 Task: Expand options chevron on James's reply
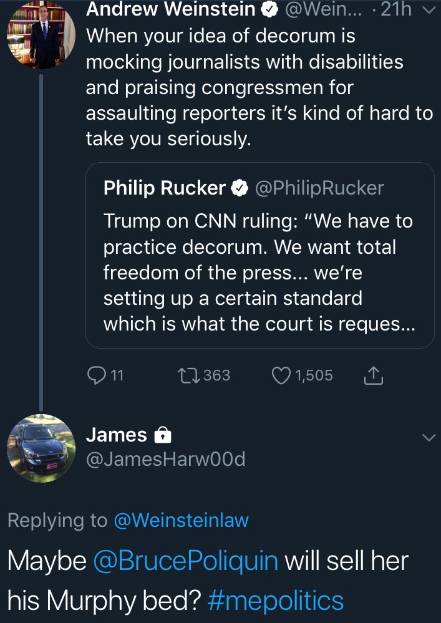(x=429, y=438)
